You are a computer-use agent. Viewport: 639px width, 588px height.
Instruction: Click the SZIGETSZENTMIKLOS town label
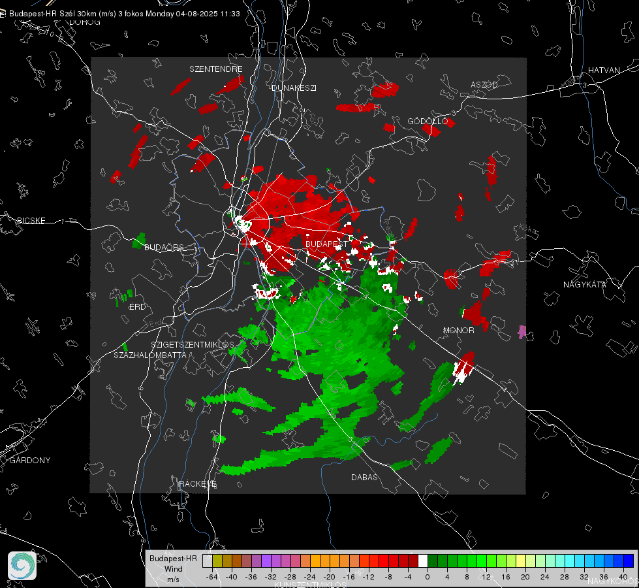pos(193,344)
